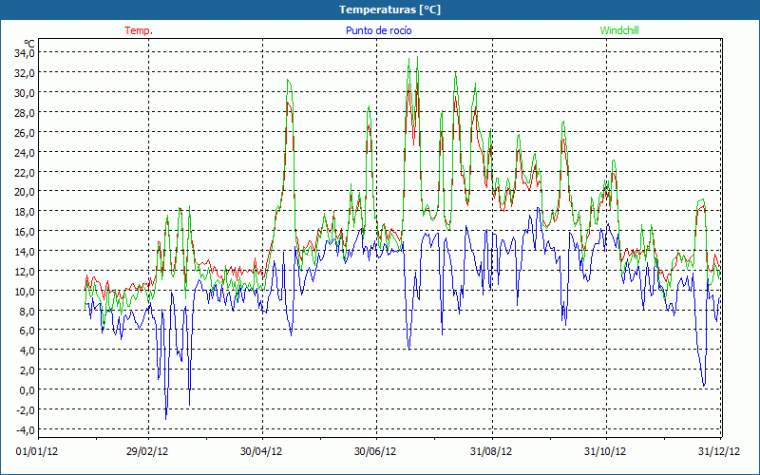This screenshot has width=760, height=475.
Task: Click the 24,0 y-axis value
Action: (x=24, y=152)
